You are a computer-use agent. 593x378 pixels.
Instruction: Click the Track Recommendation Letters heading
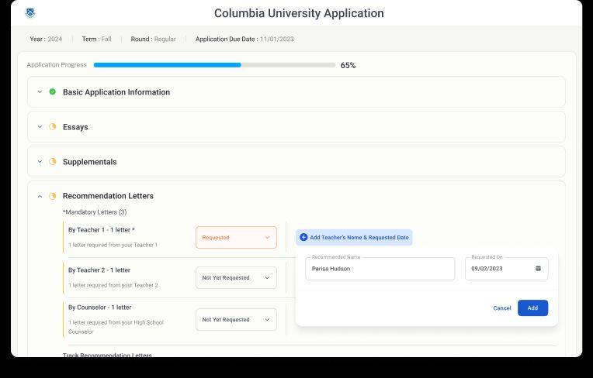(x=107, y=355)
